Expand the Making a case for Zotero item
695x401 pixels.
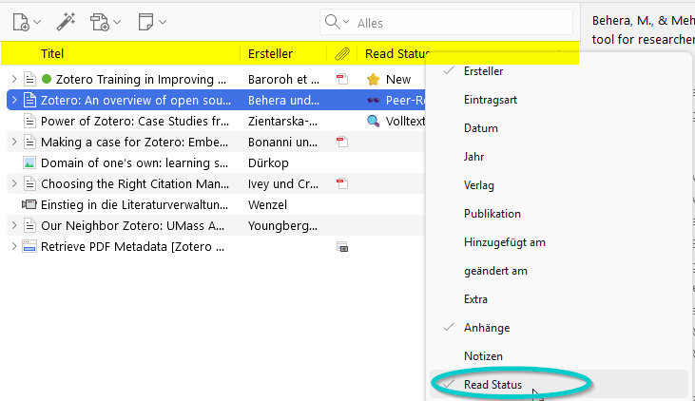click(x=14, y=142)
